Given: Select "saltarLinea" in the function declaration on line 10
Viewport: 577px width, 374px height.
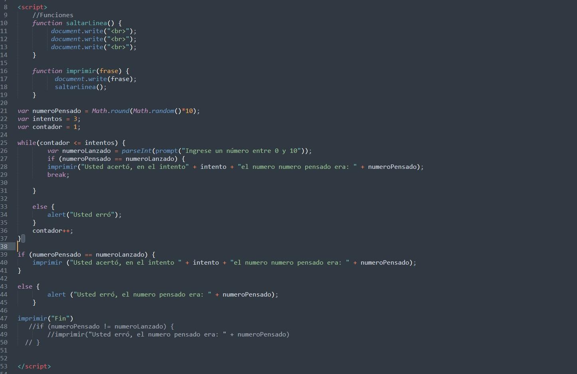Looking at the screenshot, I should (87, 23).
